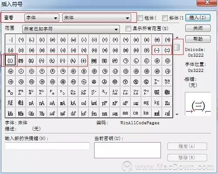The image size is (218, 174).
Task: Select the parenthesized 八 symbol
Action: 63,61
